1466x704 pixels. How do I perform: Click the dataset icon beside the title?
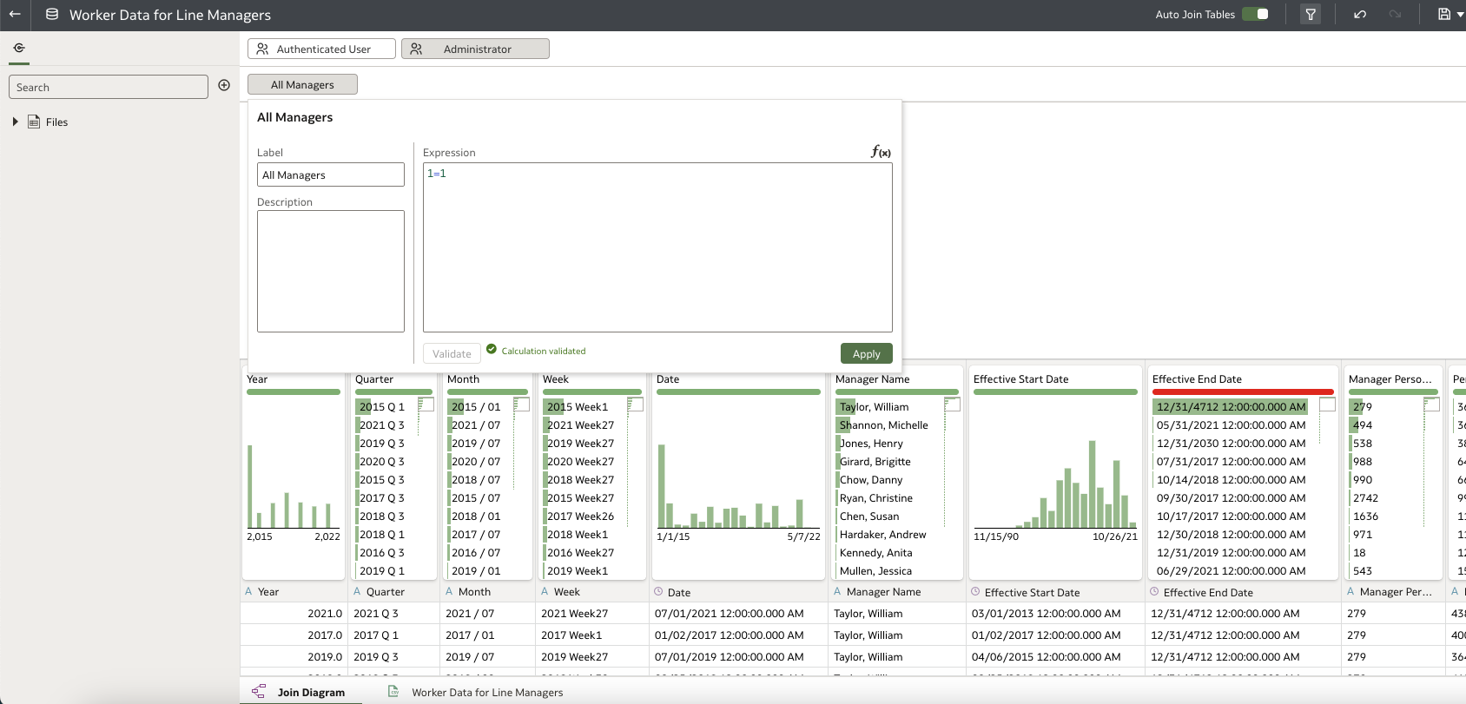point(52,15)
